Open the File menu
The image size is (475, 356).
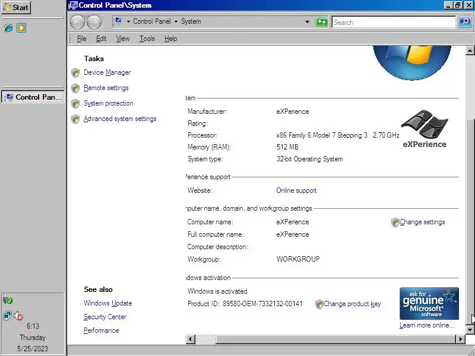tap(81, 39)
